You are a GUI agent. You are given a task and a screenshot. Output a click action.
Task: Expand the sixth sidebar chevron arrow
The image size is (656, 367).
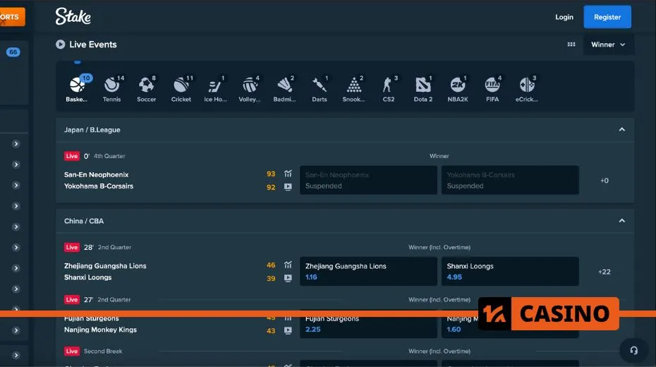coord(16,247)
